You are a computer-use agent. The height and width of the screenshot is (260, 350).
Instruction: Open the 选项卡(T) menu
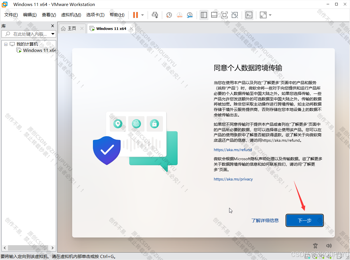(x=95, y=15)
